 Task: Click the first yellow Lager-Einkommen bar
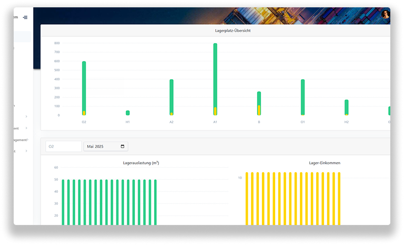coord(247,199)
